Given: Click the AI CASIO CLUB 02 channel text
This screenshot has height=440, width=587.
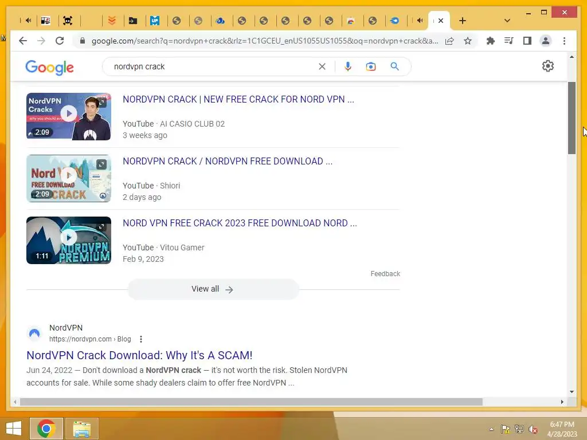Looking at the screenshot, I should tap(193, 124).
